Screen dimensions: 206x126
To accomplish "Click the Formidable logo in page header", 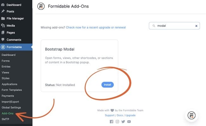I will point(41,6).
